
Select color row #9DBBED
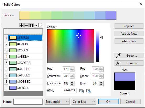click(x=25, y=81)
